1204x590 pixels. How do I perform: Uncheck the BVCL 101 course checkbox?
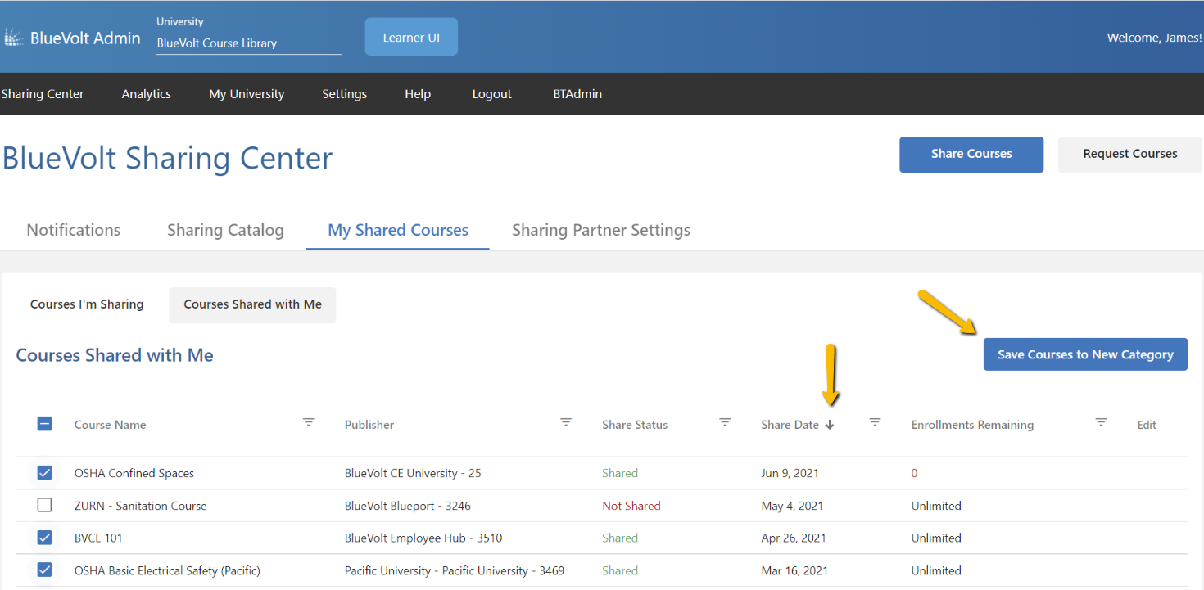point(45,538)
